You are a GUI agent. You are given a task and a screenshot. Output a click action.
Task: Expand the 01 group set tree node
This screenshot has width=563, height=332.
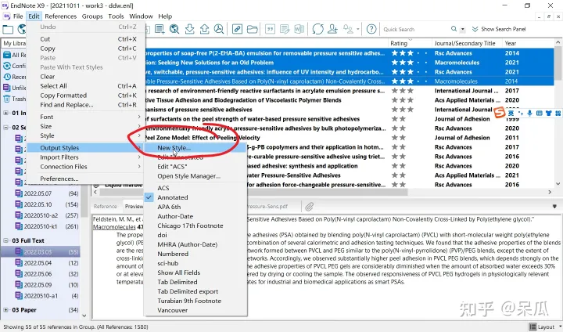[5, 113]
